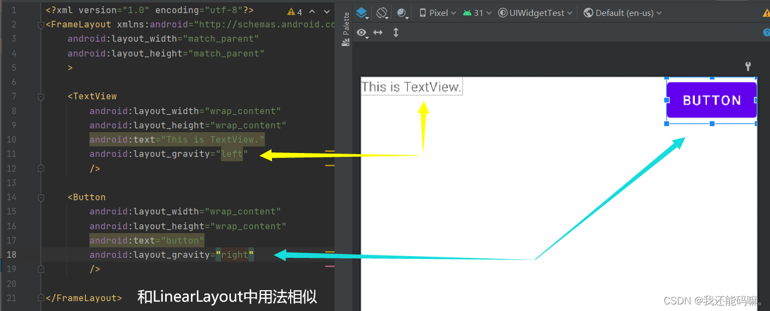Click the fold end marker on line 21
The image size is (770, 311).
pos(41,298)
